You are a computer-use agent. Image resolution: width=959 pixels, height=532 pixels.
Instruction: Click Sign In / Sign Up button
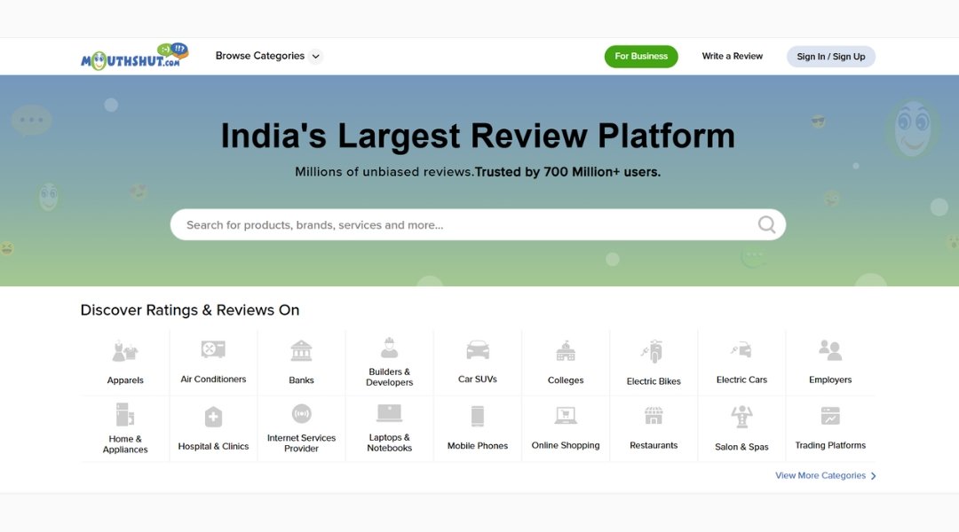tap(830, 56)
